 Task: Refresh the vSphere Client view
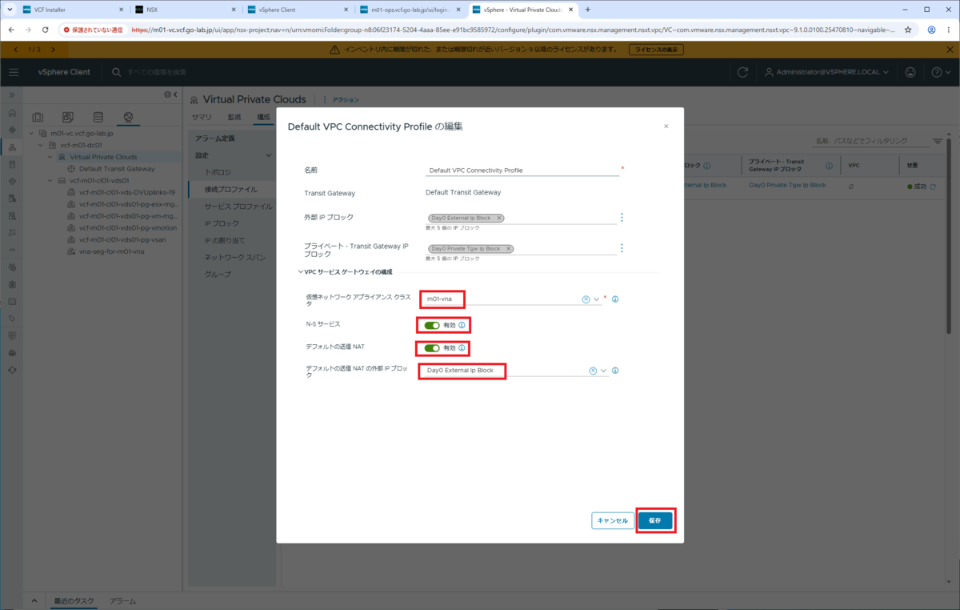[742, 72]
